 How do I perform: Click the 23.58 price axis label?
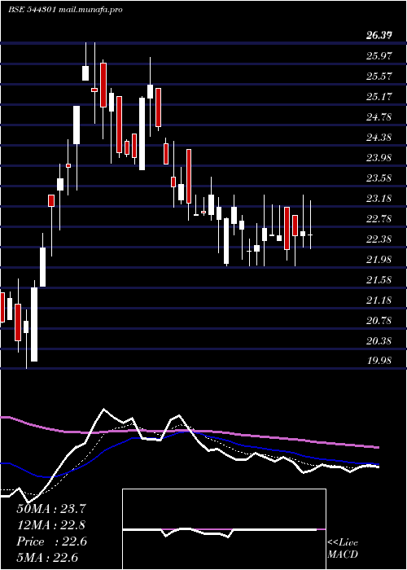tap(379, 178)
